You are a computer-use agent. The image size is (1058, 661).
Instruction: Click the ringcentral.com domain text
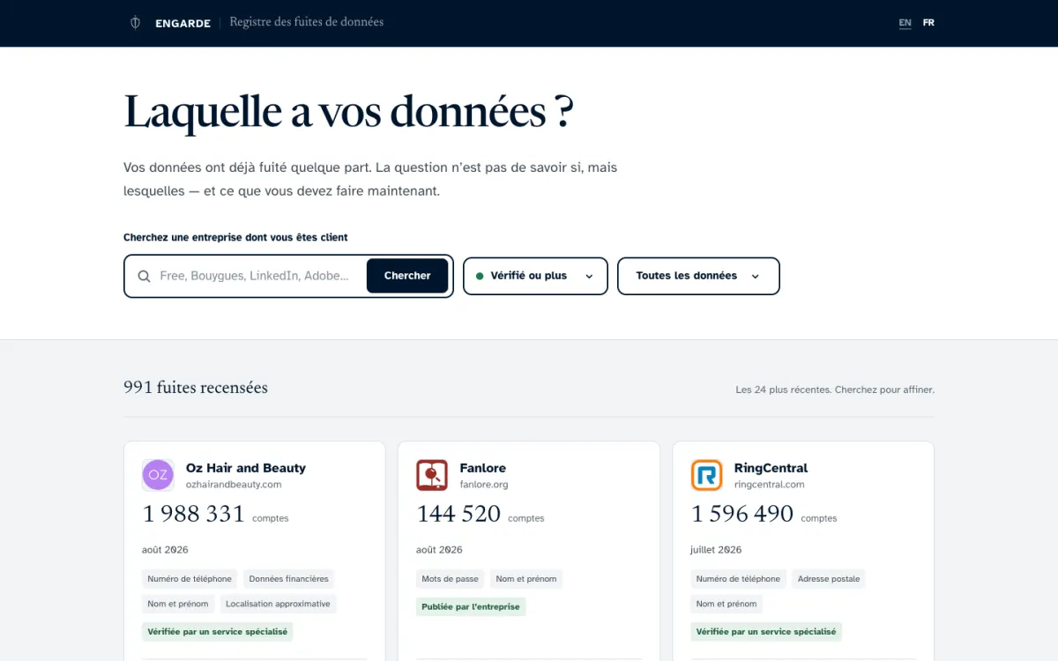(x=770, y=485)
